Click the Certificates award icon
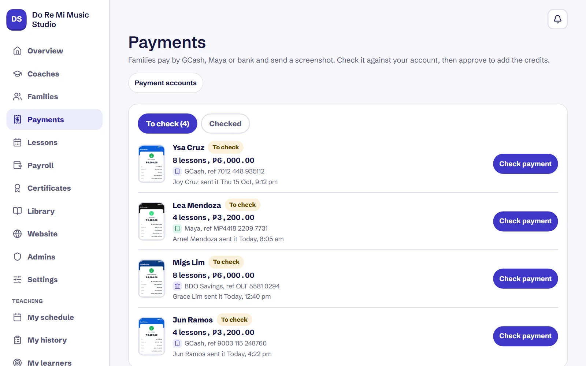The height and width of the screenshot is (366, 586). pyautogui.click(x=17, y=188)
